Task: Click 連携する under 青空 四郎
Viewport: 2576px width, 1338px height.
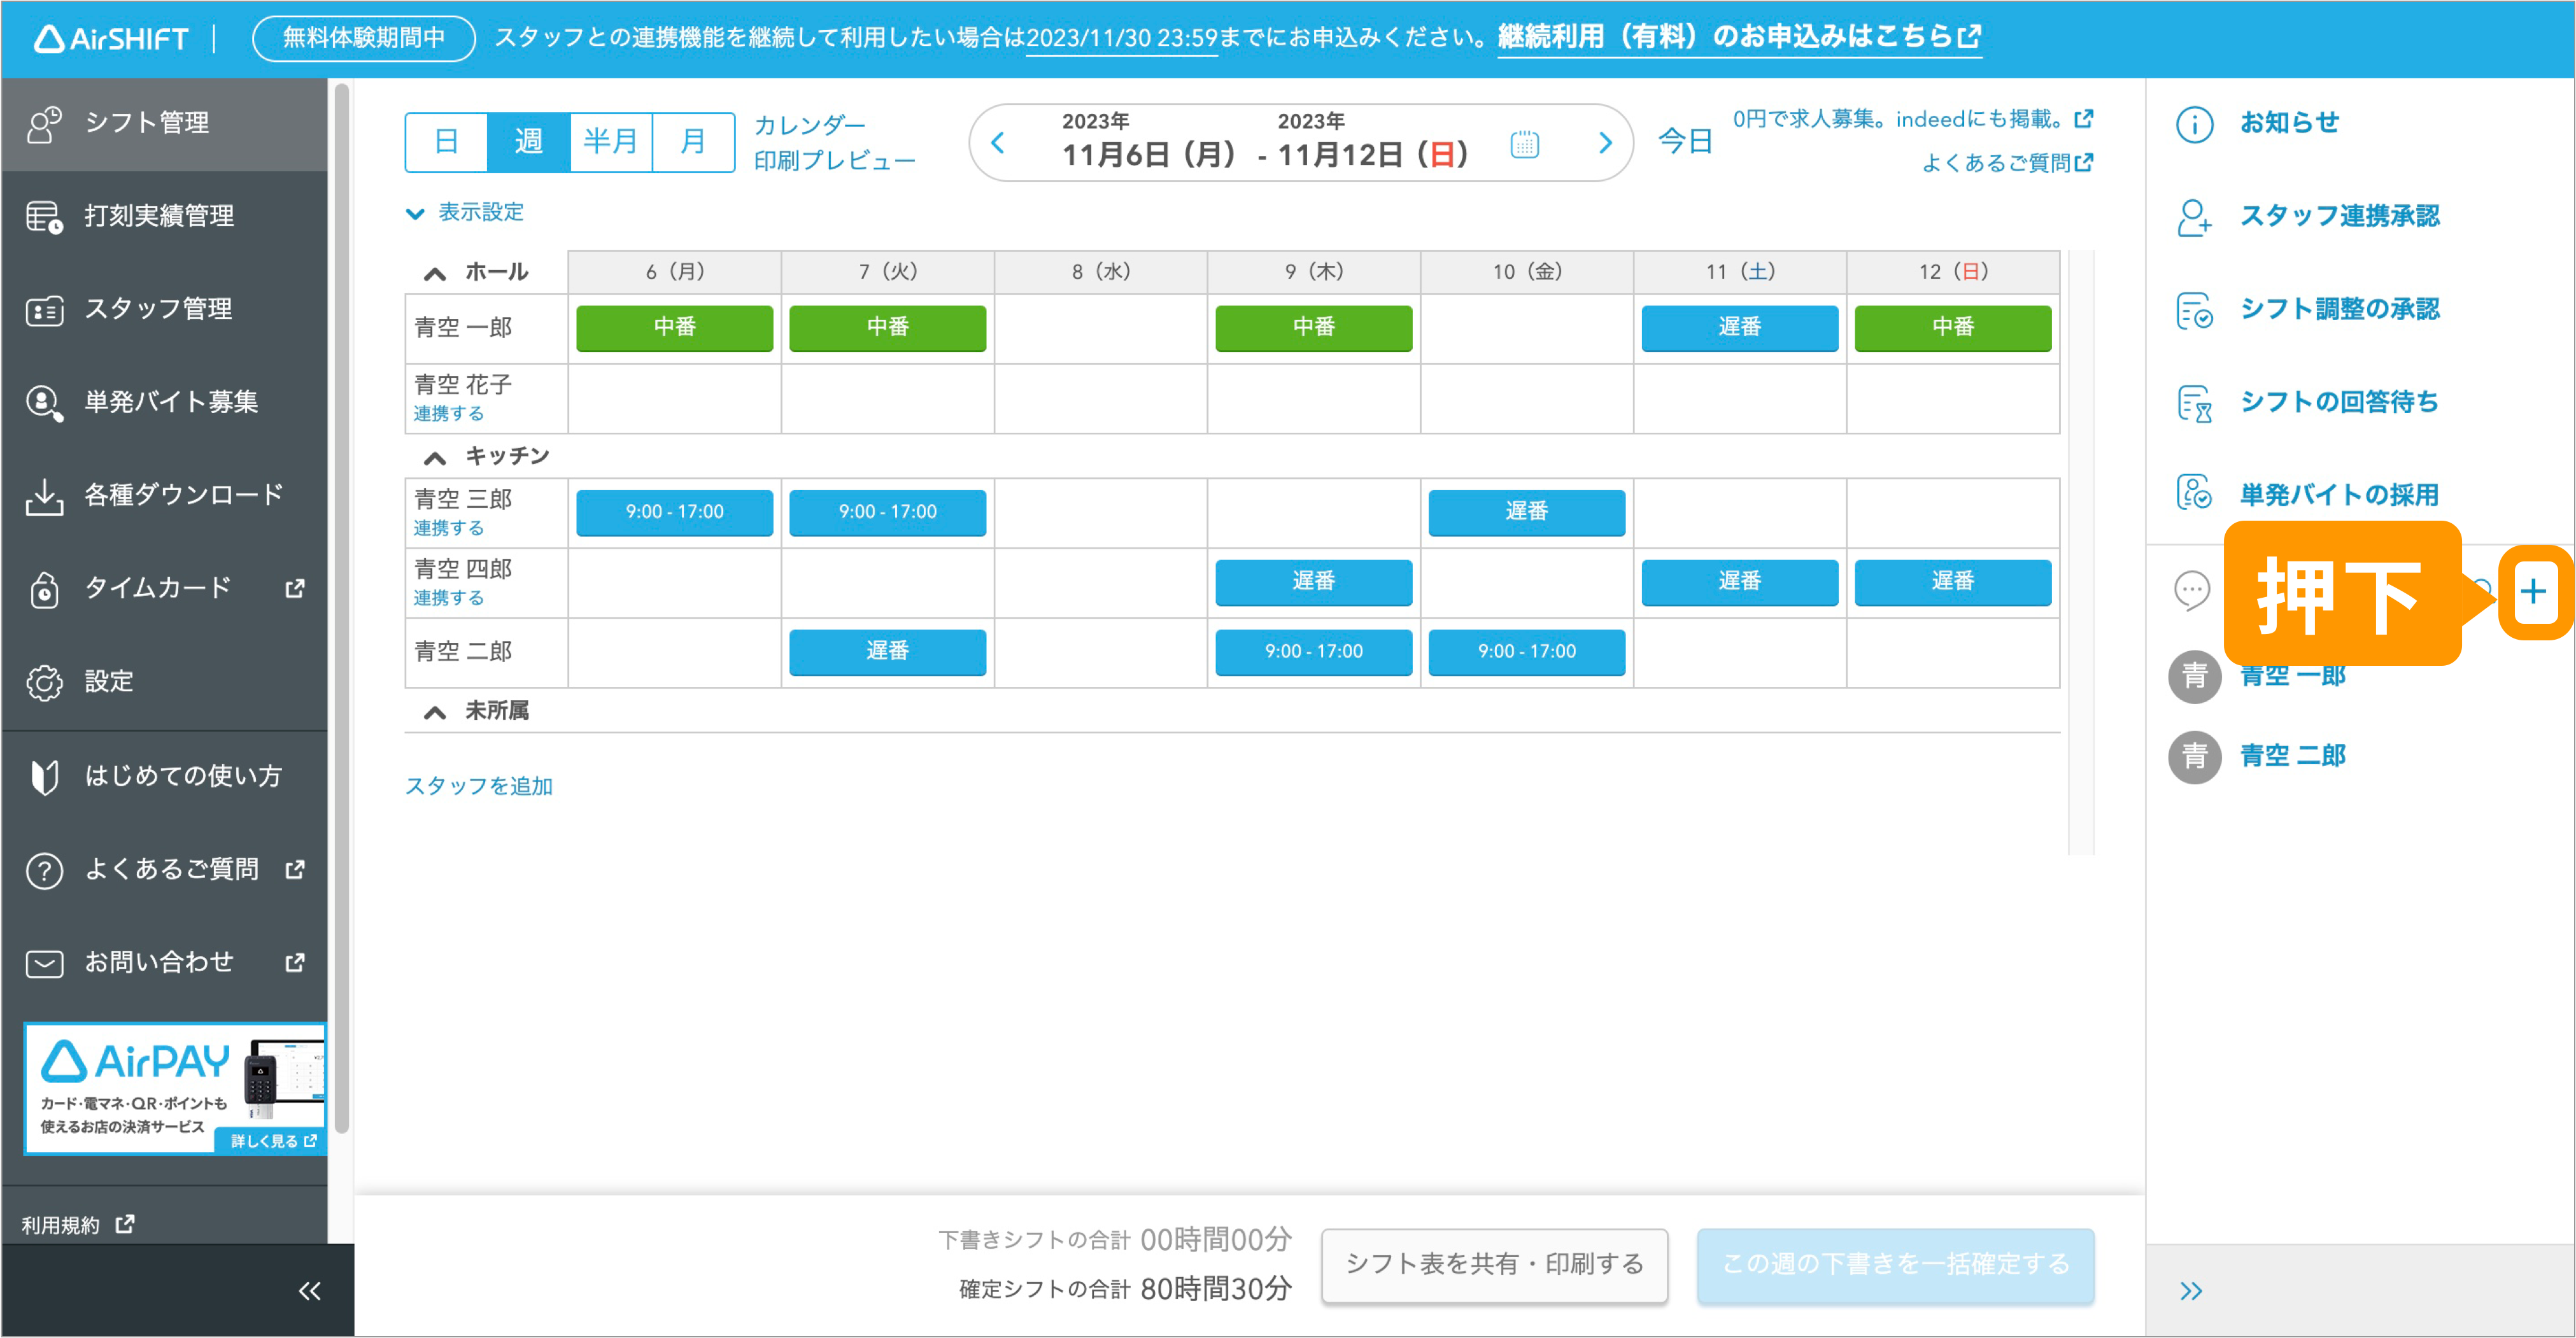Action: (448, 598)
